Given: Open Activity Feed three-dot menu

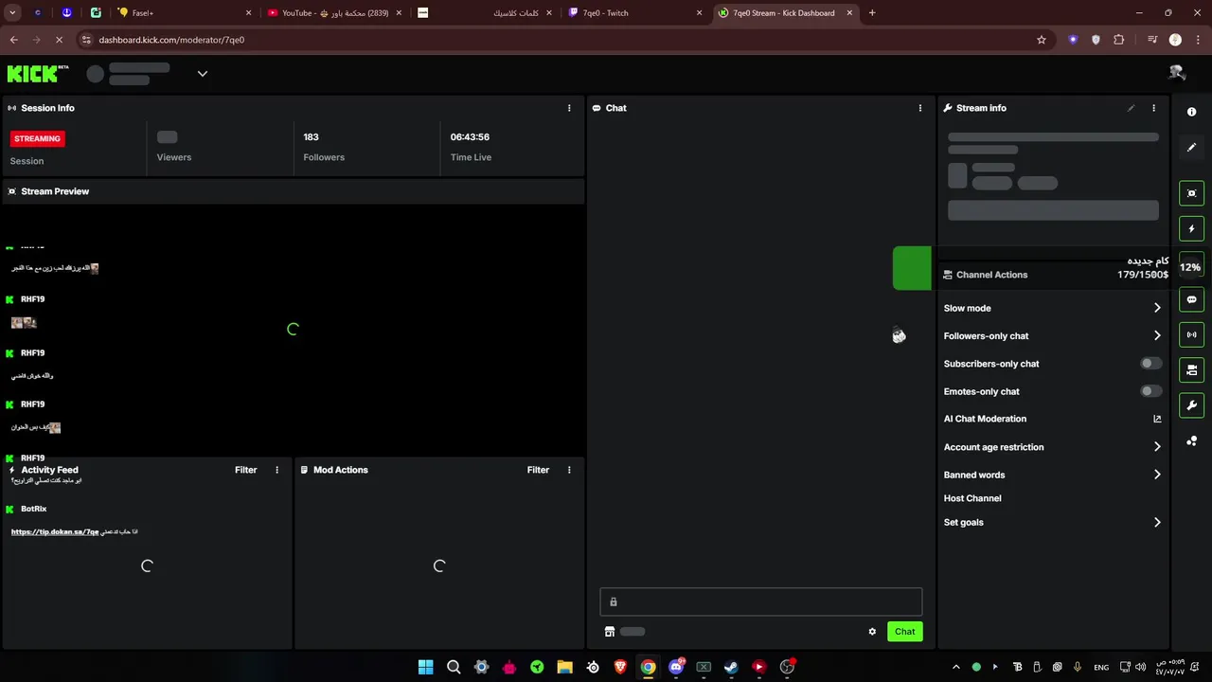Looking at the screenshot, I should pyautogui.click(x=276, y=470).
